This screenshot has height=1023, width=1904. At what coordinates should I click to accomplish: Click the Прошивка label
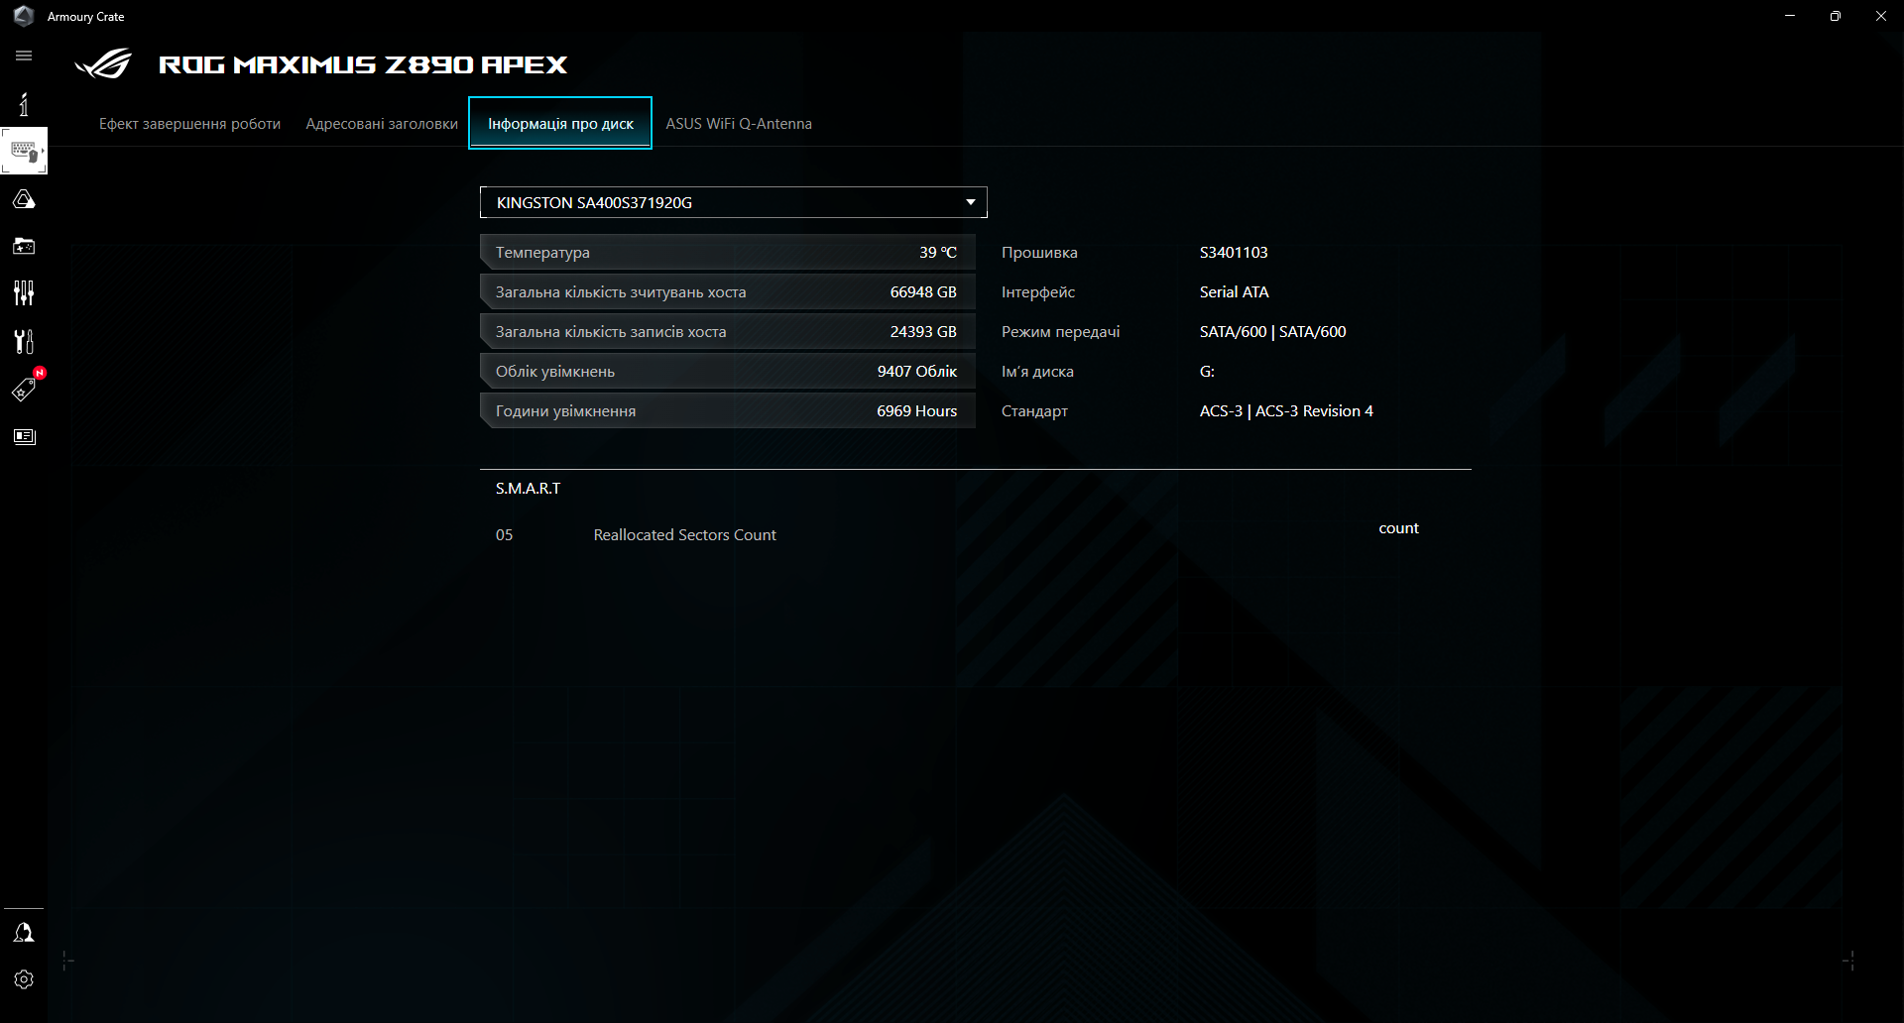(x=1039, y=253)
